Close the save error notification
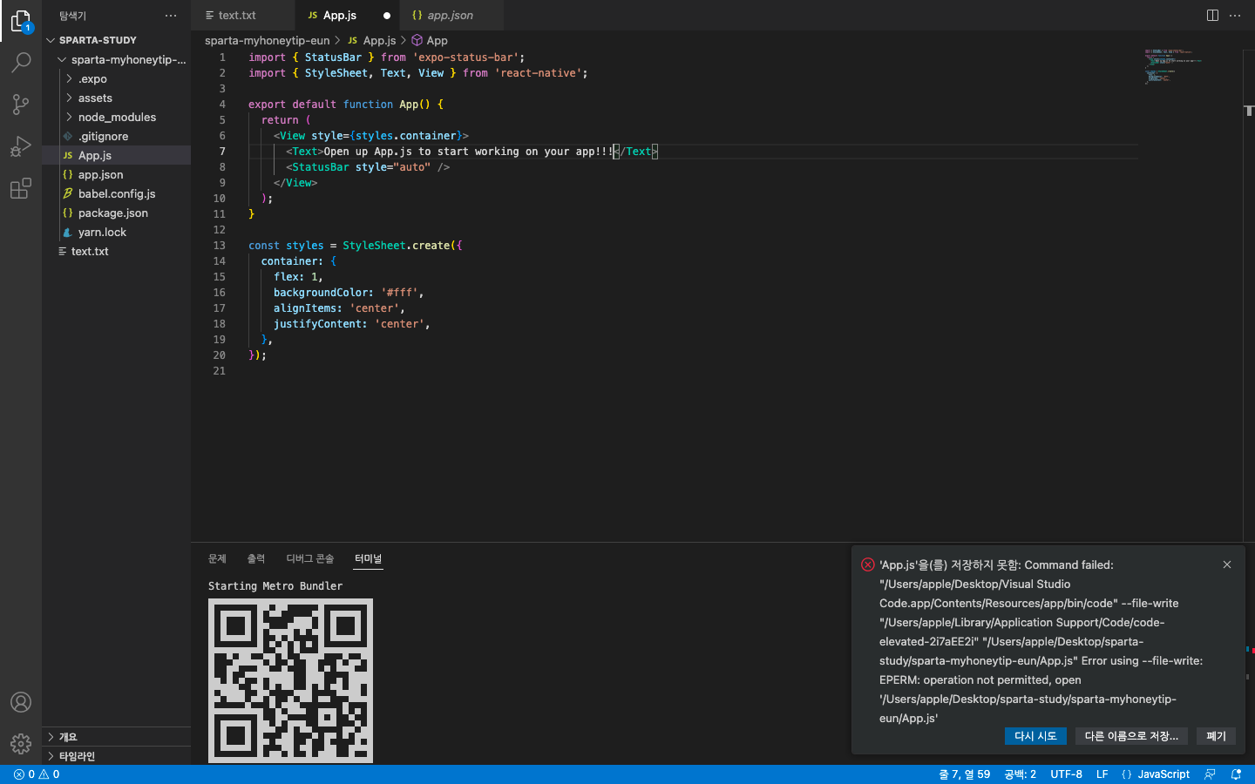 [x=1227, y=564]
